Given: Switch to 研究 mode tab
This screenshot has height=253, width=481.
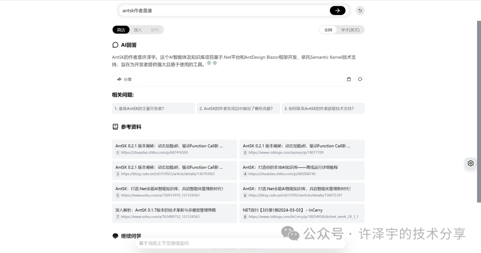Looking at the screenshot, I should coord(155,30).
